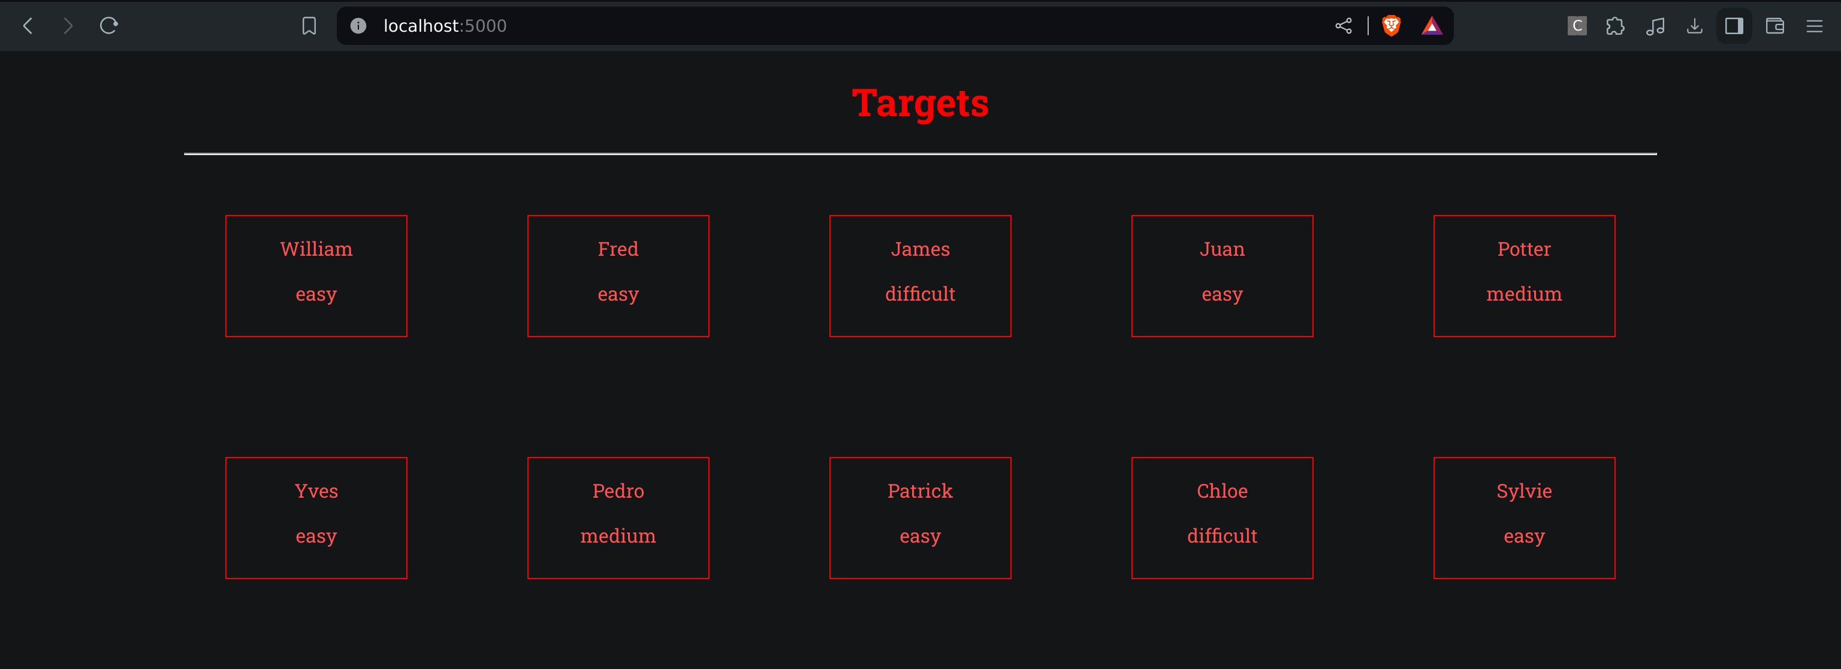Open the hamburger main menu
The height and width of the screenshot is (669, 1841).
1815,26
